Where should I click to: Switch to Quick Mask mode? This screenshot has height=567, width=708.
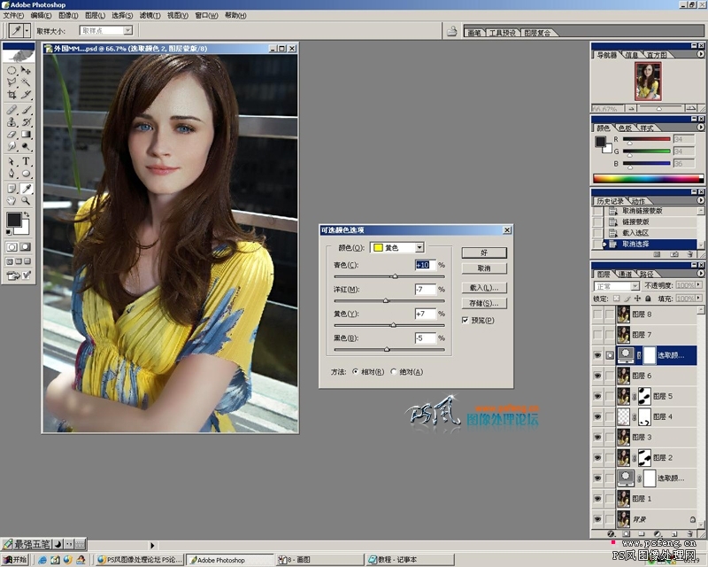point(26,247)
